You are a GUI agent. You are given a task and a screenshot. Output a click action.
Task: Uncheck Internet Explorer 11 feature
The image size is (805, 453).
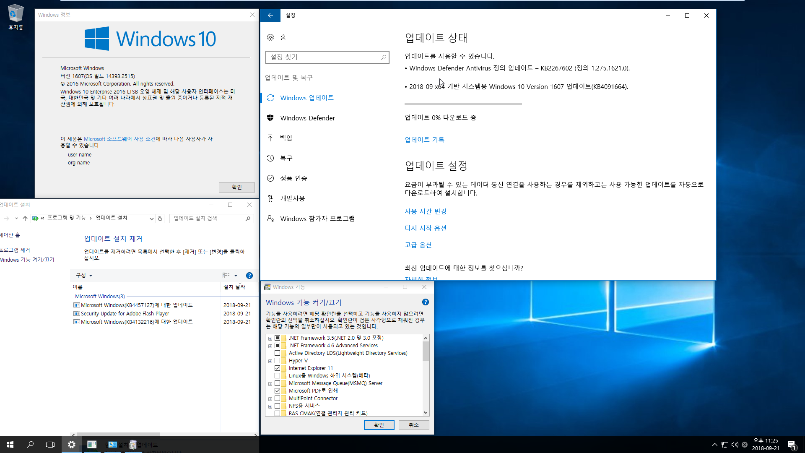(277, 368)
